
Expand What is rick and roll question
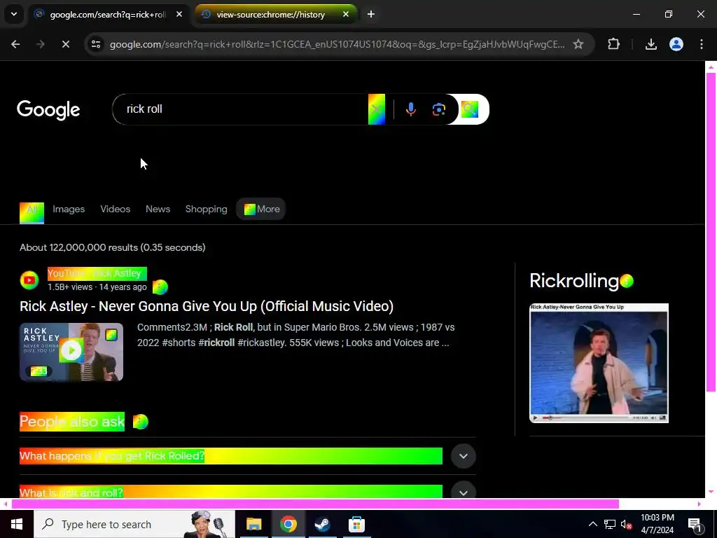(x=464, y=492)
